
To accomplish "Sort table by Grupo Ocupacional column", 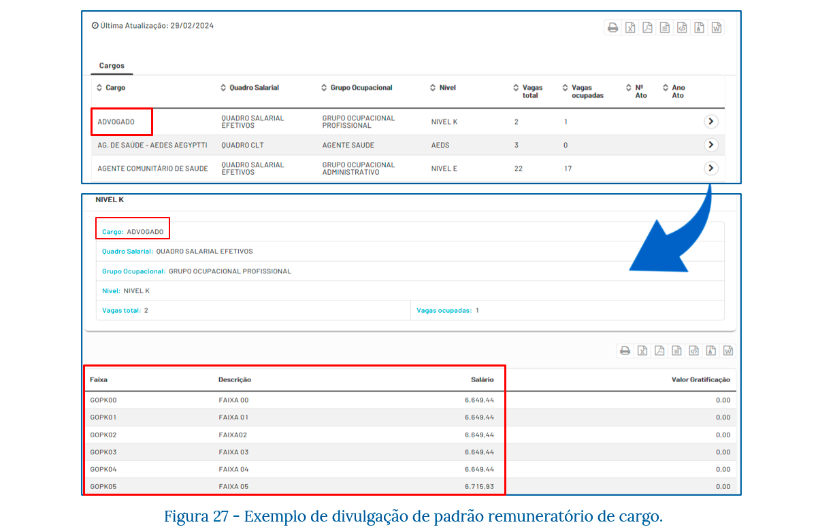I will point(357,88).
